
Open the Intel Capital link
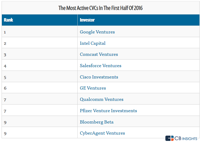click(x=92, y=43)
